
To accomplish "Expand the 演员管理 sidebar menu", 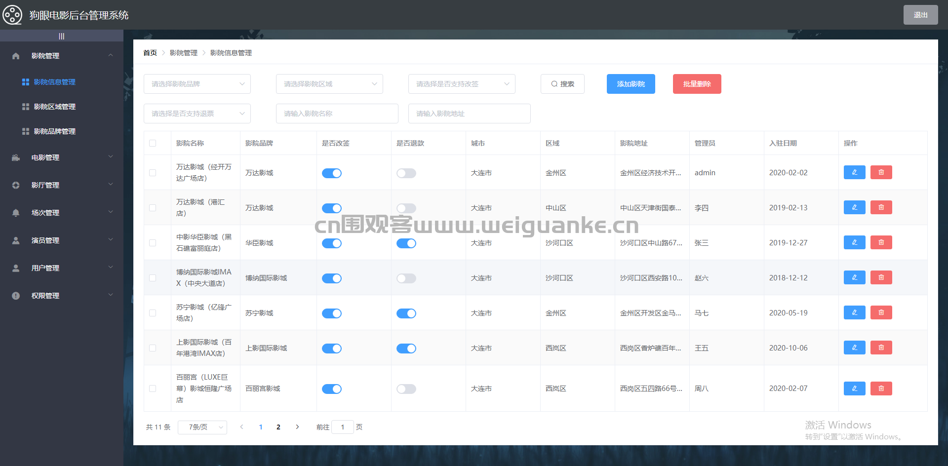I will pyautogui.click(x=62, y=240).
